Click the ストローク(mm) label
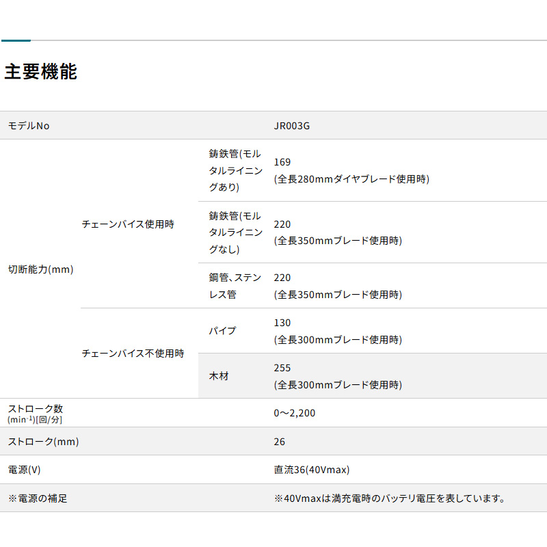The image size is (547, 547). tap(43, 442)
